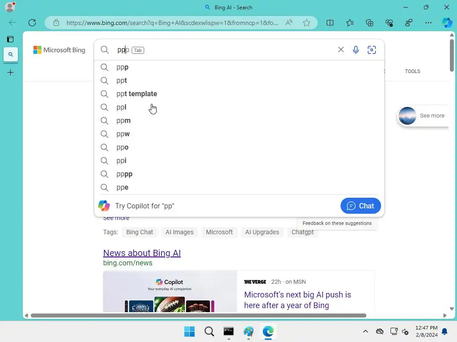The image size is (457, 342).
Task: Open Read aloud icon in address bar
Action: (x=289, y=23)
